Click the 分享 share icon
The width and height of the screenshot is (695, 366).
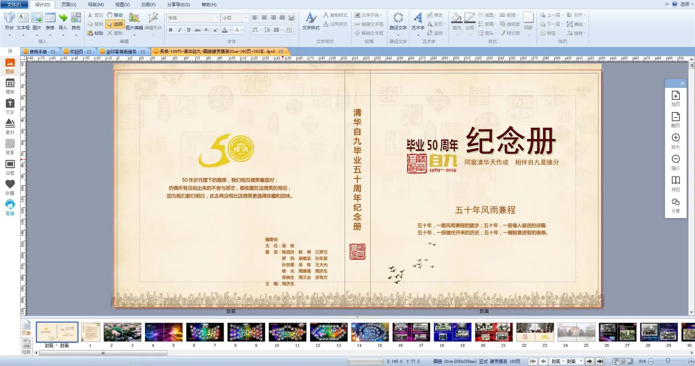(x=676, y=204)
